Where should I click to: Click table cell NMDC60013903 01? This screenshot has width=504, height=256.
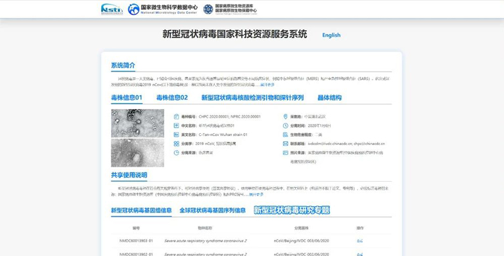(136, 241)
